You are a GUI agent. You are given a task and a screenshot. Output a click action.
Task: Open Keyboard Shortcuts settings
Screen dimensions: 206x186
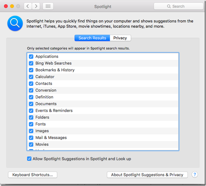point(33,175)
